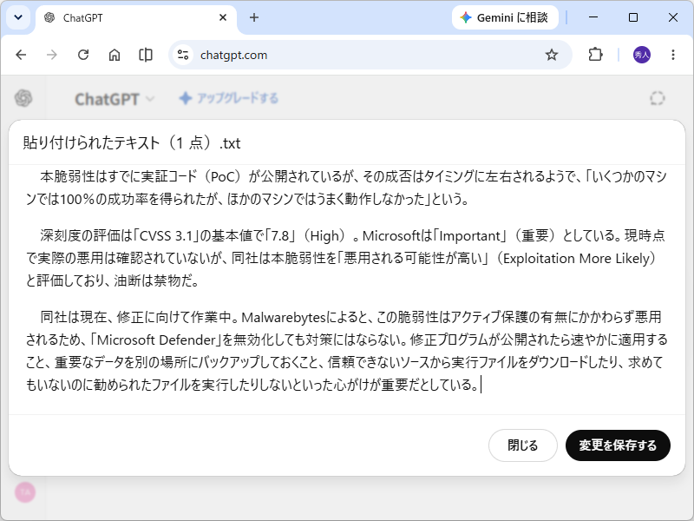Expand the ChatGPT model dropdown
694x521 pixels.
115,99
